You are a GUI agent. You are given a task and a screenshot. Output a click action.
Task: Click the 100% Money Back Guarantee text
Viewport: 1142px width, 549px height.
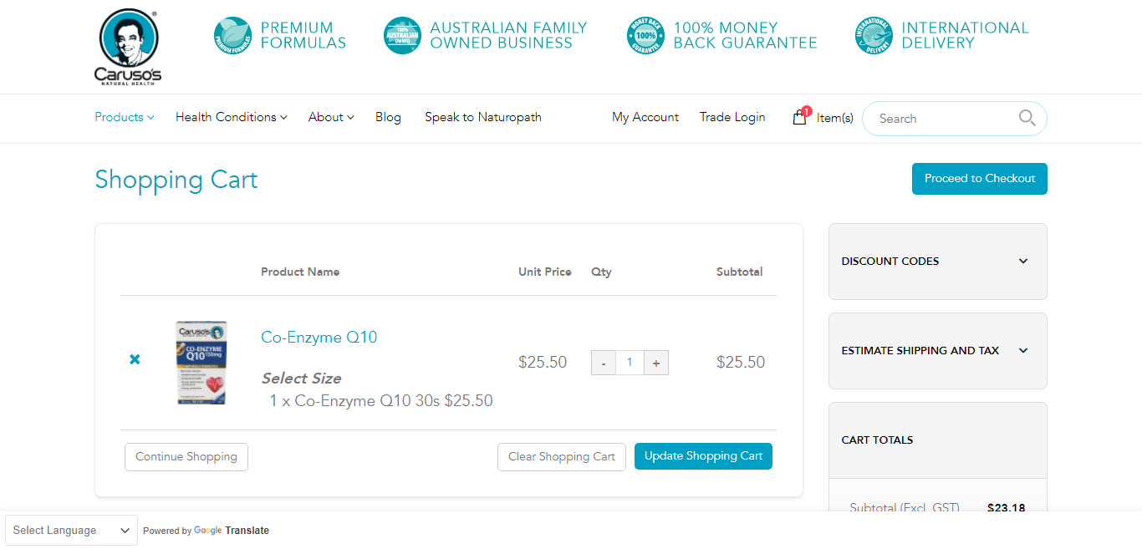point(745,35)
